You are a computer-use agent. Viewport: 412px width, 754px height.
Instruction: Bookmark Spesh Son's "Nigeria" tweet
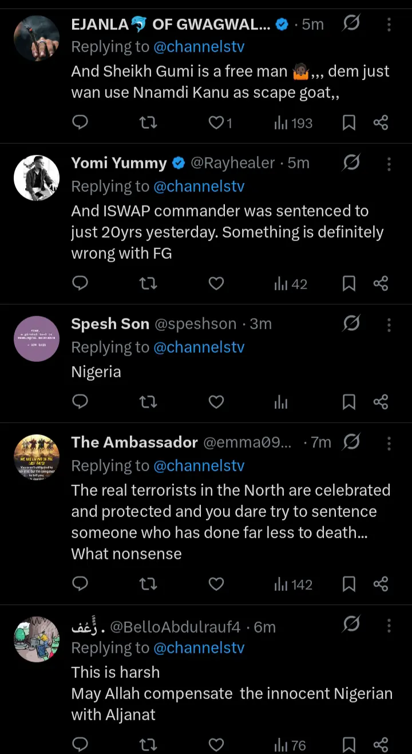[349, 402]
